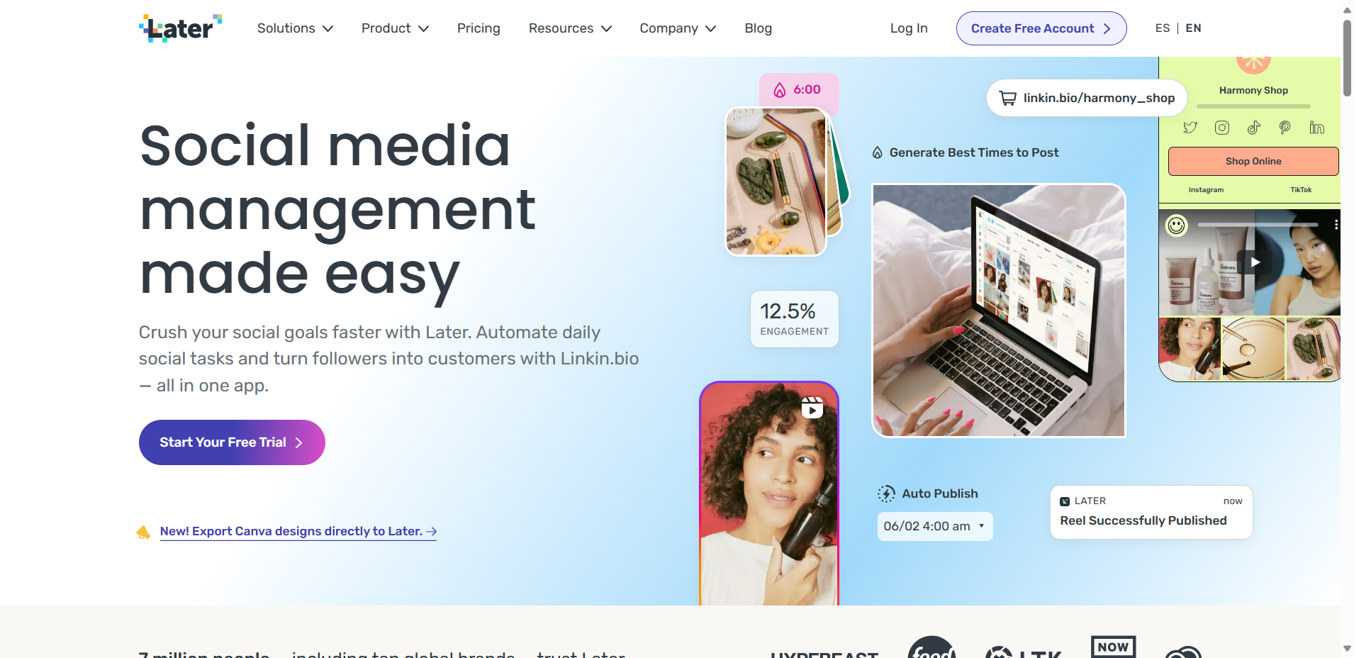Click the Instagram icon in Harmony Shop card
Viewport: 1354px width, 658px height.
click(x=1222, y=128)
